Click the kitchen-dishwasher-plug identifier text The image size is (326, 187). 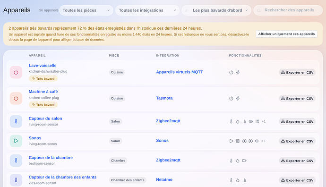pos(48,71)
